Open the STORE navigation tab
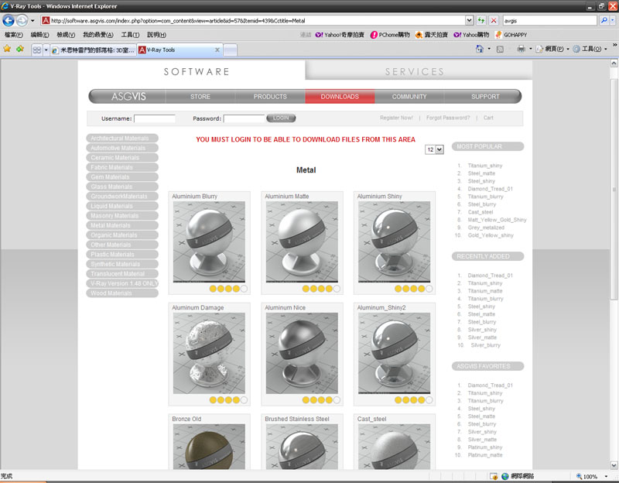 (200, 96)
